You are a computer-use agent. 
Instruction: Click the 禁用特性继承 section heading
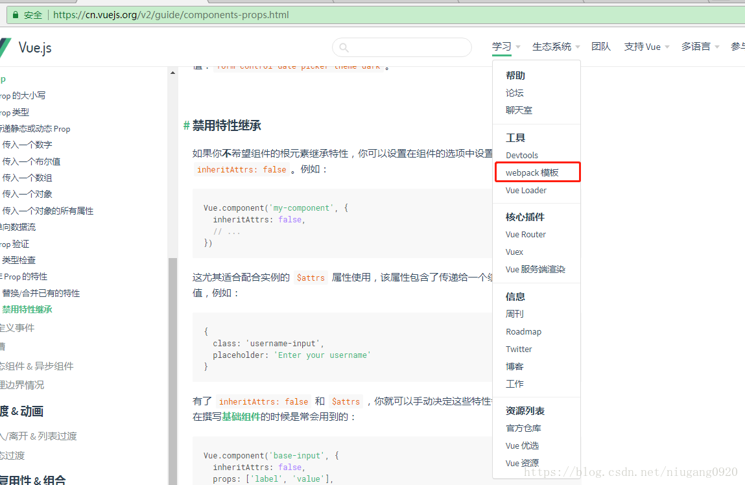tap(227, 125)
